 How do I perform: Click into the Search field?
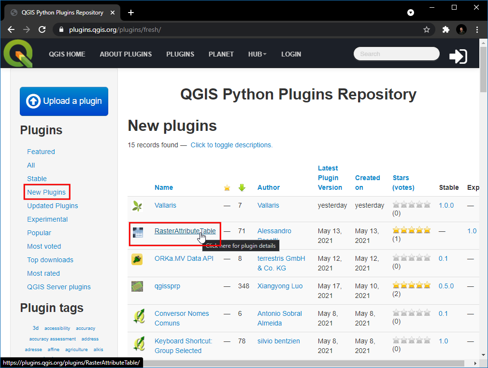[x=396, y=54]
